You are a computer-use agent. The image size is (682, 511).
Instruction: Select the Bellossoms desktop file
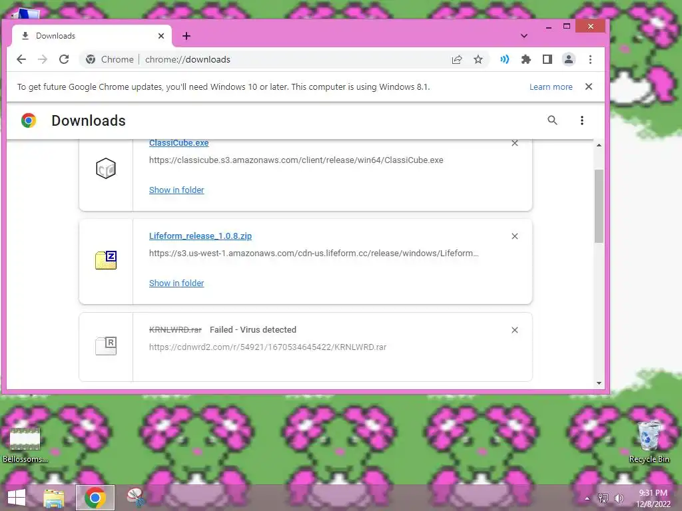pyautogui.click(x=25, y=444)
